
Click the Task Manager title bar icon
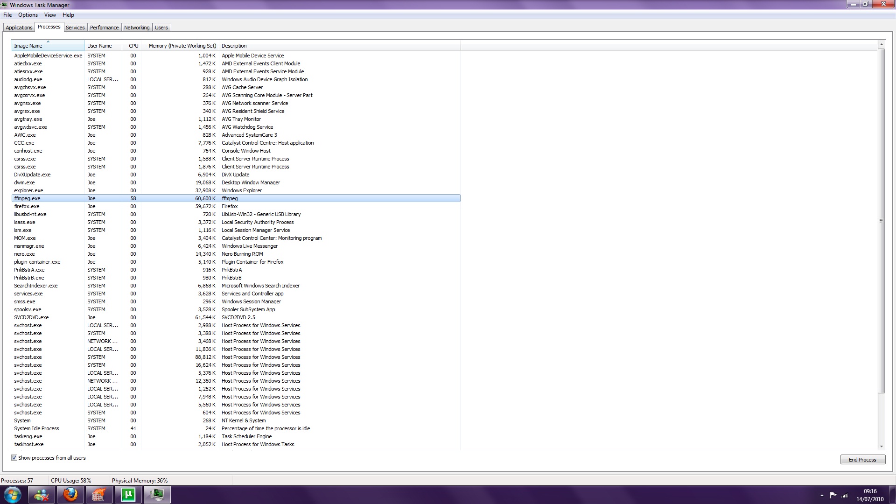tap(4, 5)
